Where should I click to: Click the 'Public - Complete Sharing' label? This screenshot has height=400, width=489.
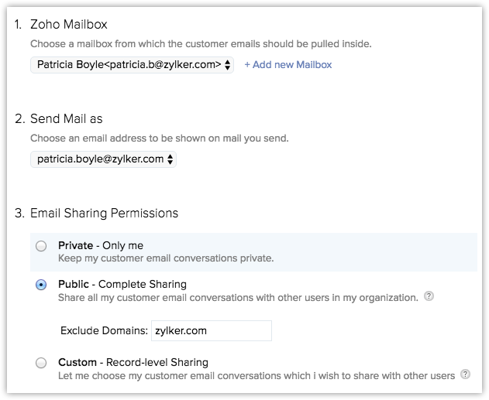(122, 284)
